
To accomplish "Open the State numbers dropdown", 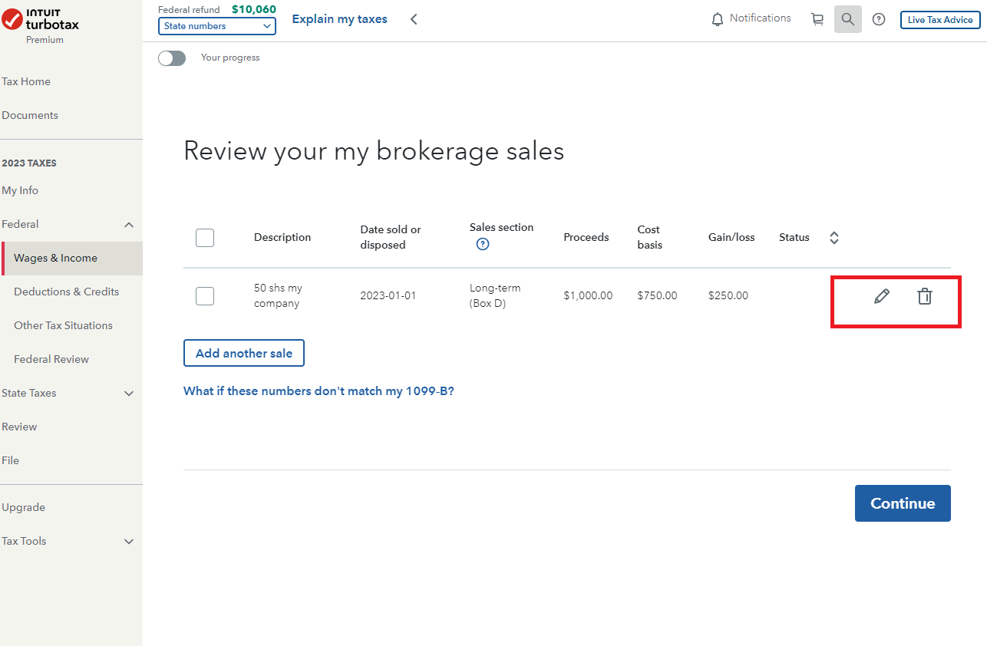I will pyautogui.click(x=217, y=26).
